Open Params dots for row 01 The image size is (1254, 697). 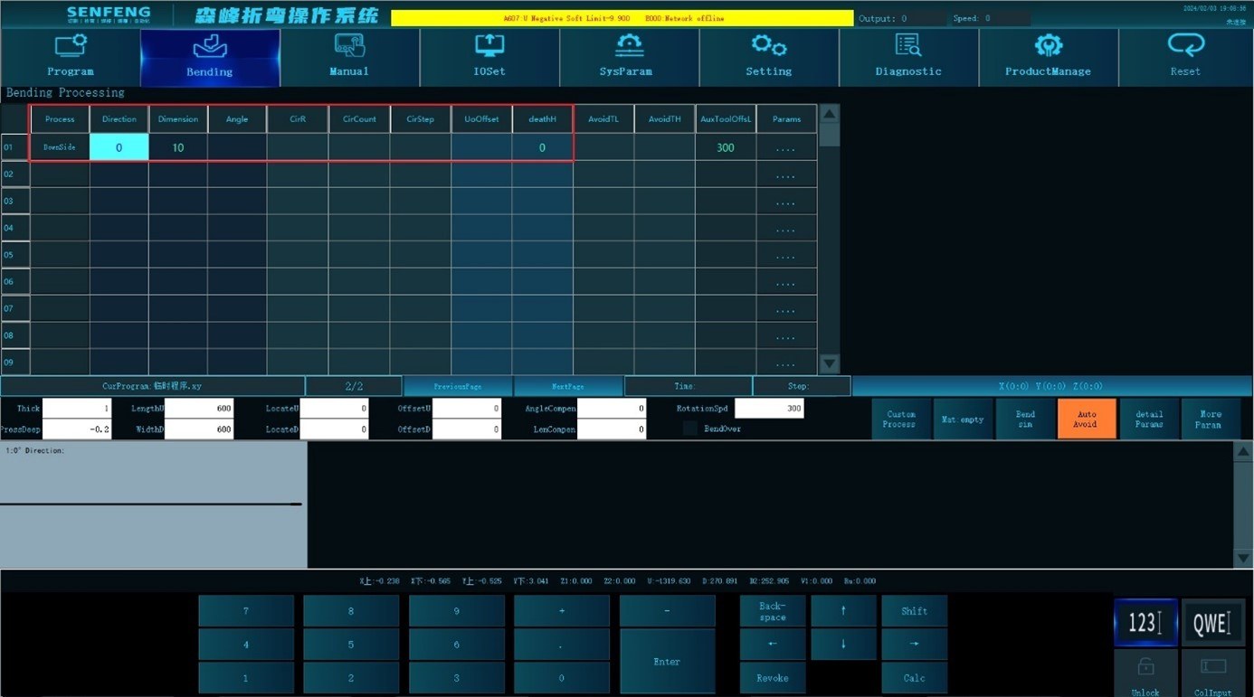[786, 147]
